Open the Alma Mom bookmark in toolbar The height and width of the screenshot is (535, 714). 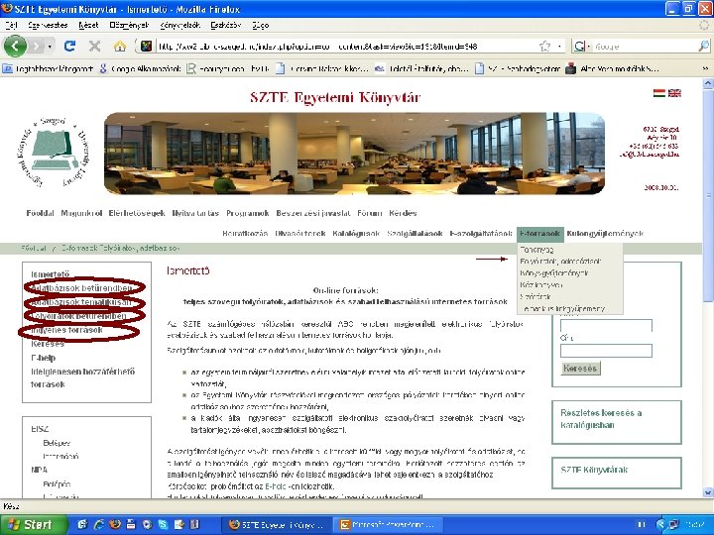612,69
